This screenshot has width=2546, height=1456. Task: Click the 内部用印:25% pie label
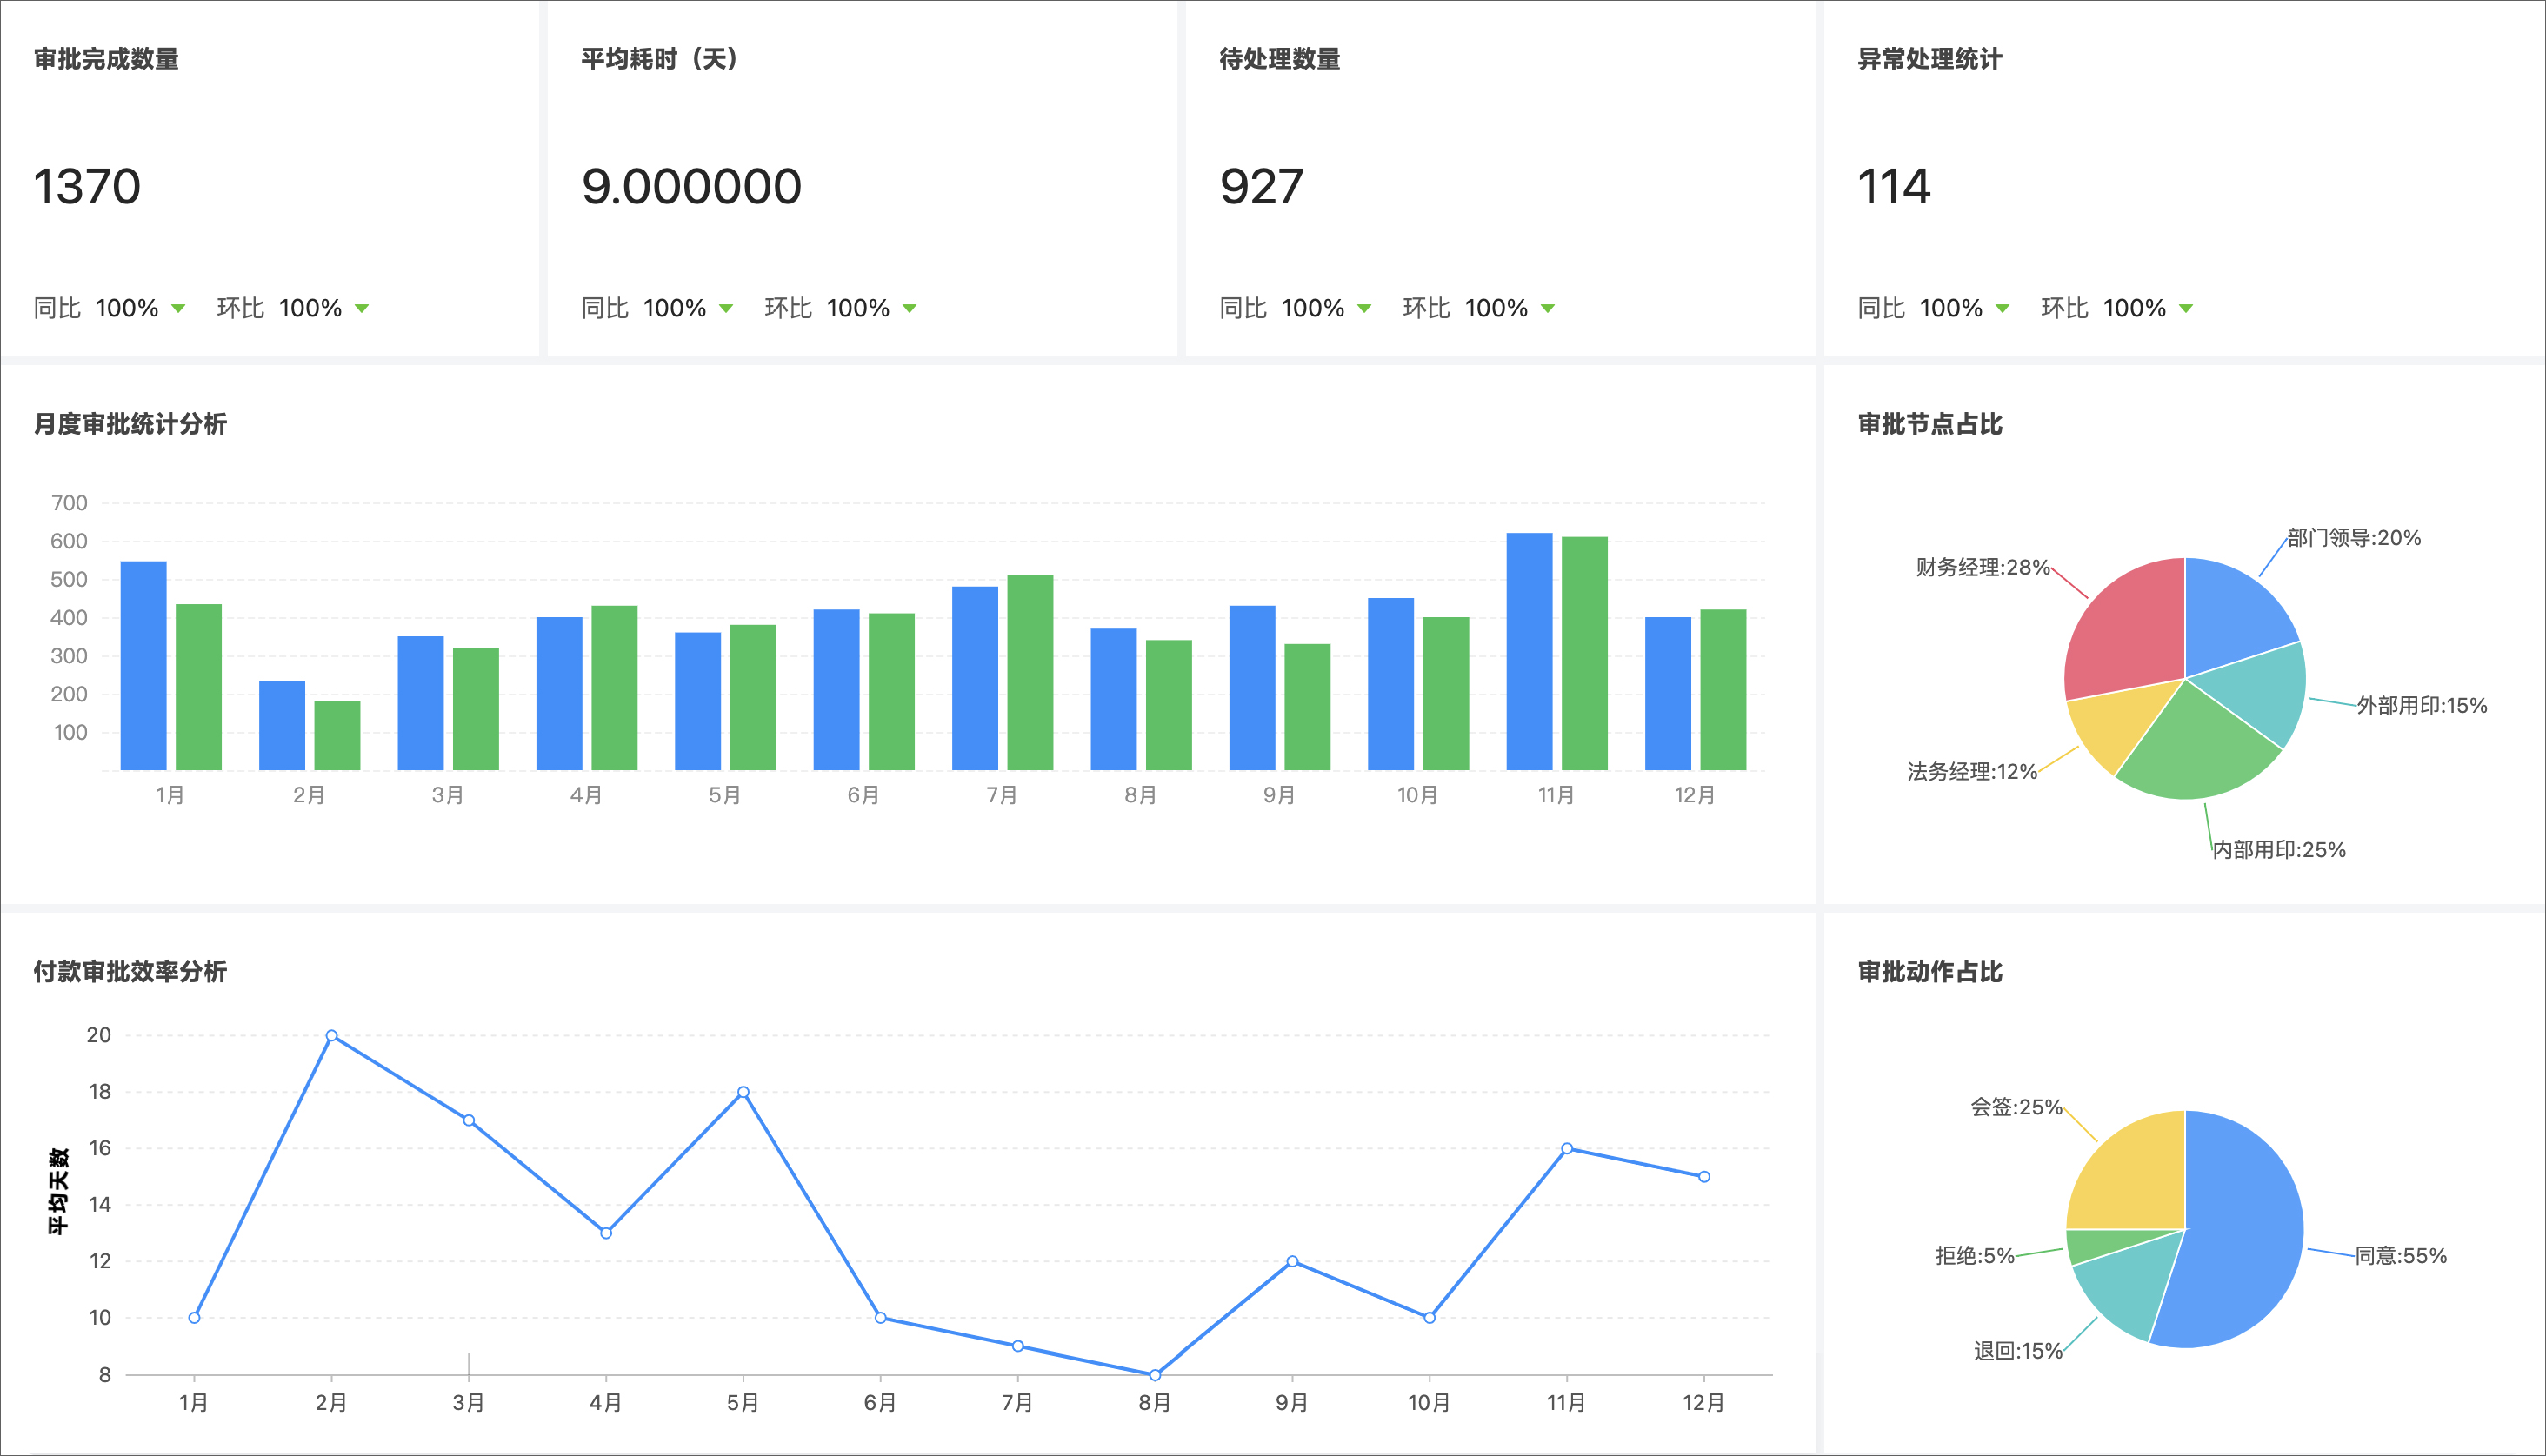(x=2278, y=850)
